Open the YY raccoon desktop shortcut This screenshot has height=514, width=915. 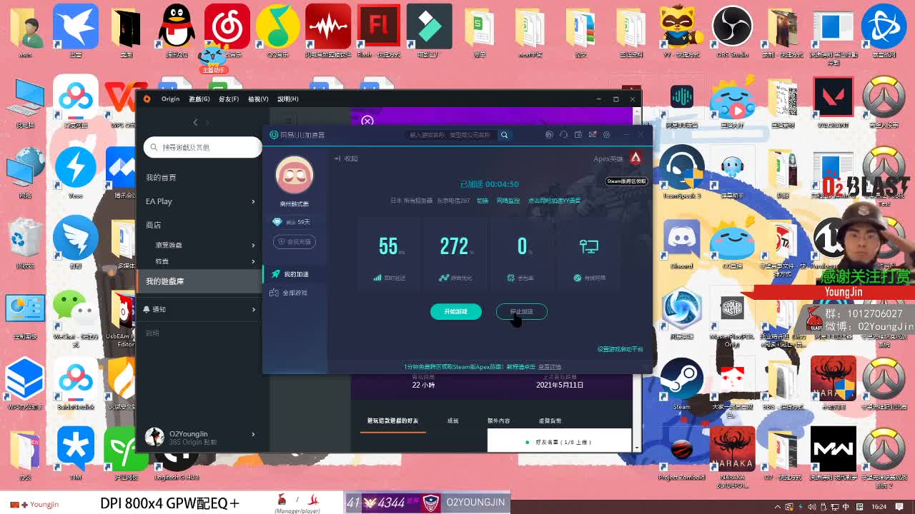pyautogui.click(x=681, y=31)
